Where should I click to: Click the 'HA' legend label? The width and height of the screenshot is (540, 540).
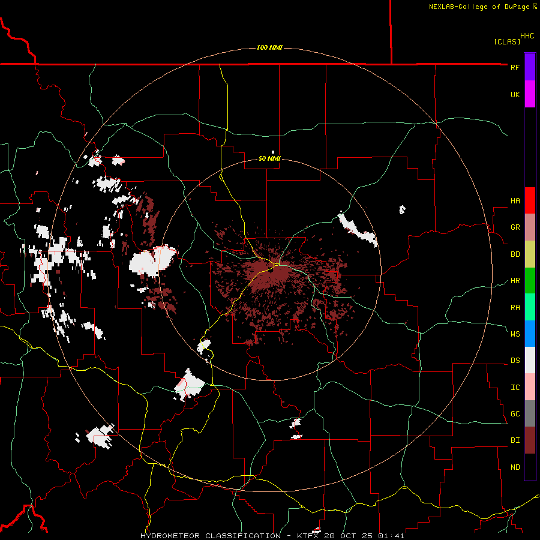pyautogui.click(x=515, y=201)
